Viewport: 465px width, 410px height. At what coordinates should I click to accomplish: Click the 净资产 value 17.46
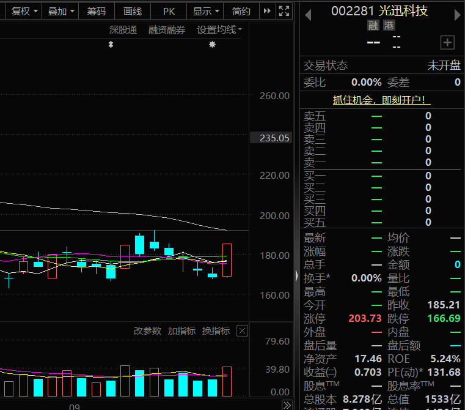point(368,359)
